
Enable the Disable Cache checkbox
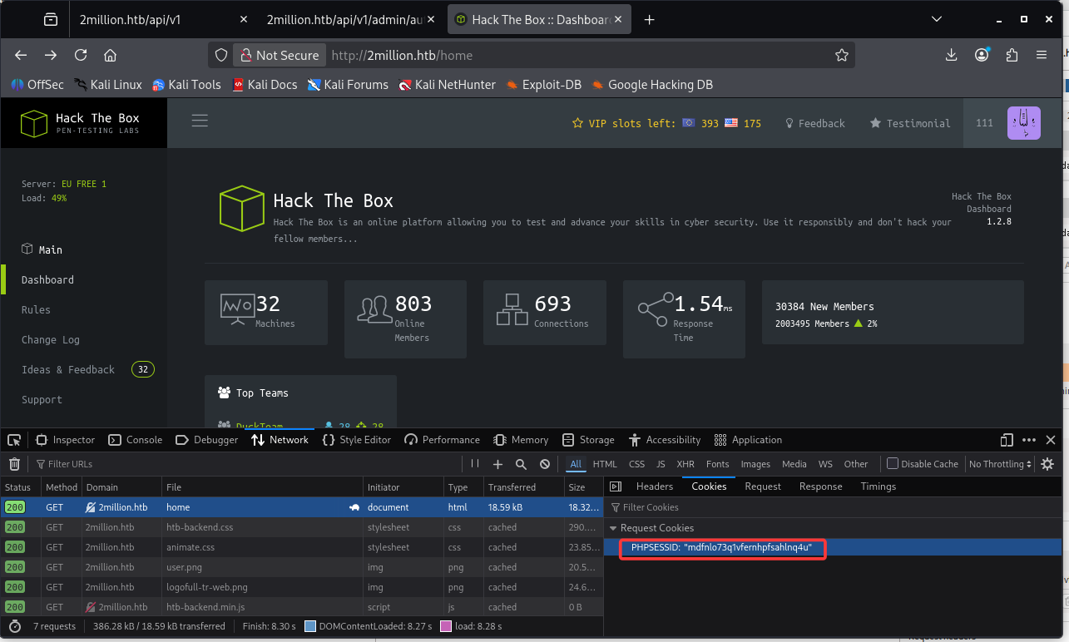tap(893, 464)
